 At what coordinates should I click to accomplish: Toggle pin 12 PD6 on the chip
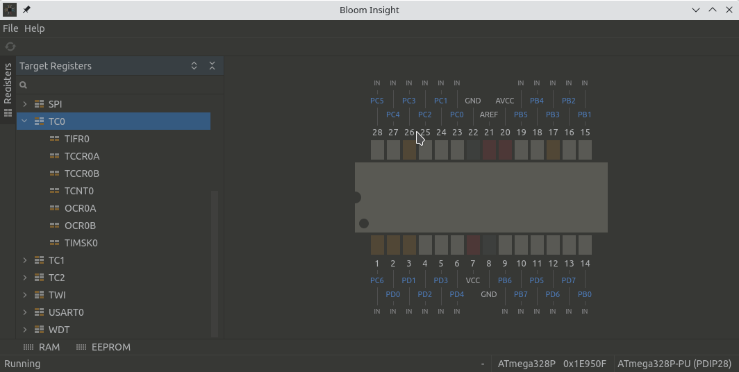553,245
